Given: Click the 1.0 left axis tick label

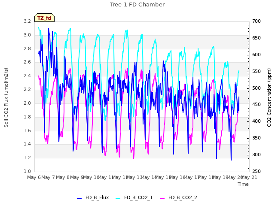Looking at the screenshot, I should [27, 171].
